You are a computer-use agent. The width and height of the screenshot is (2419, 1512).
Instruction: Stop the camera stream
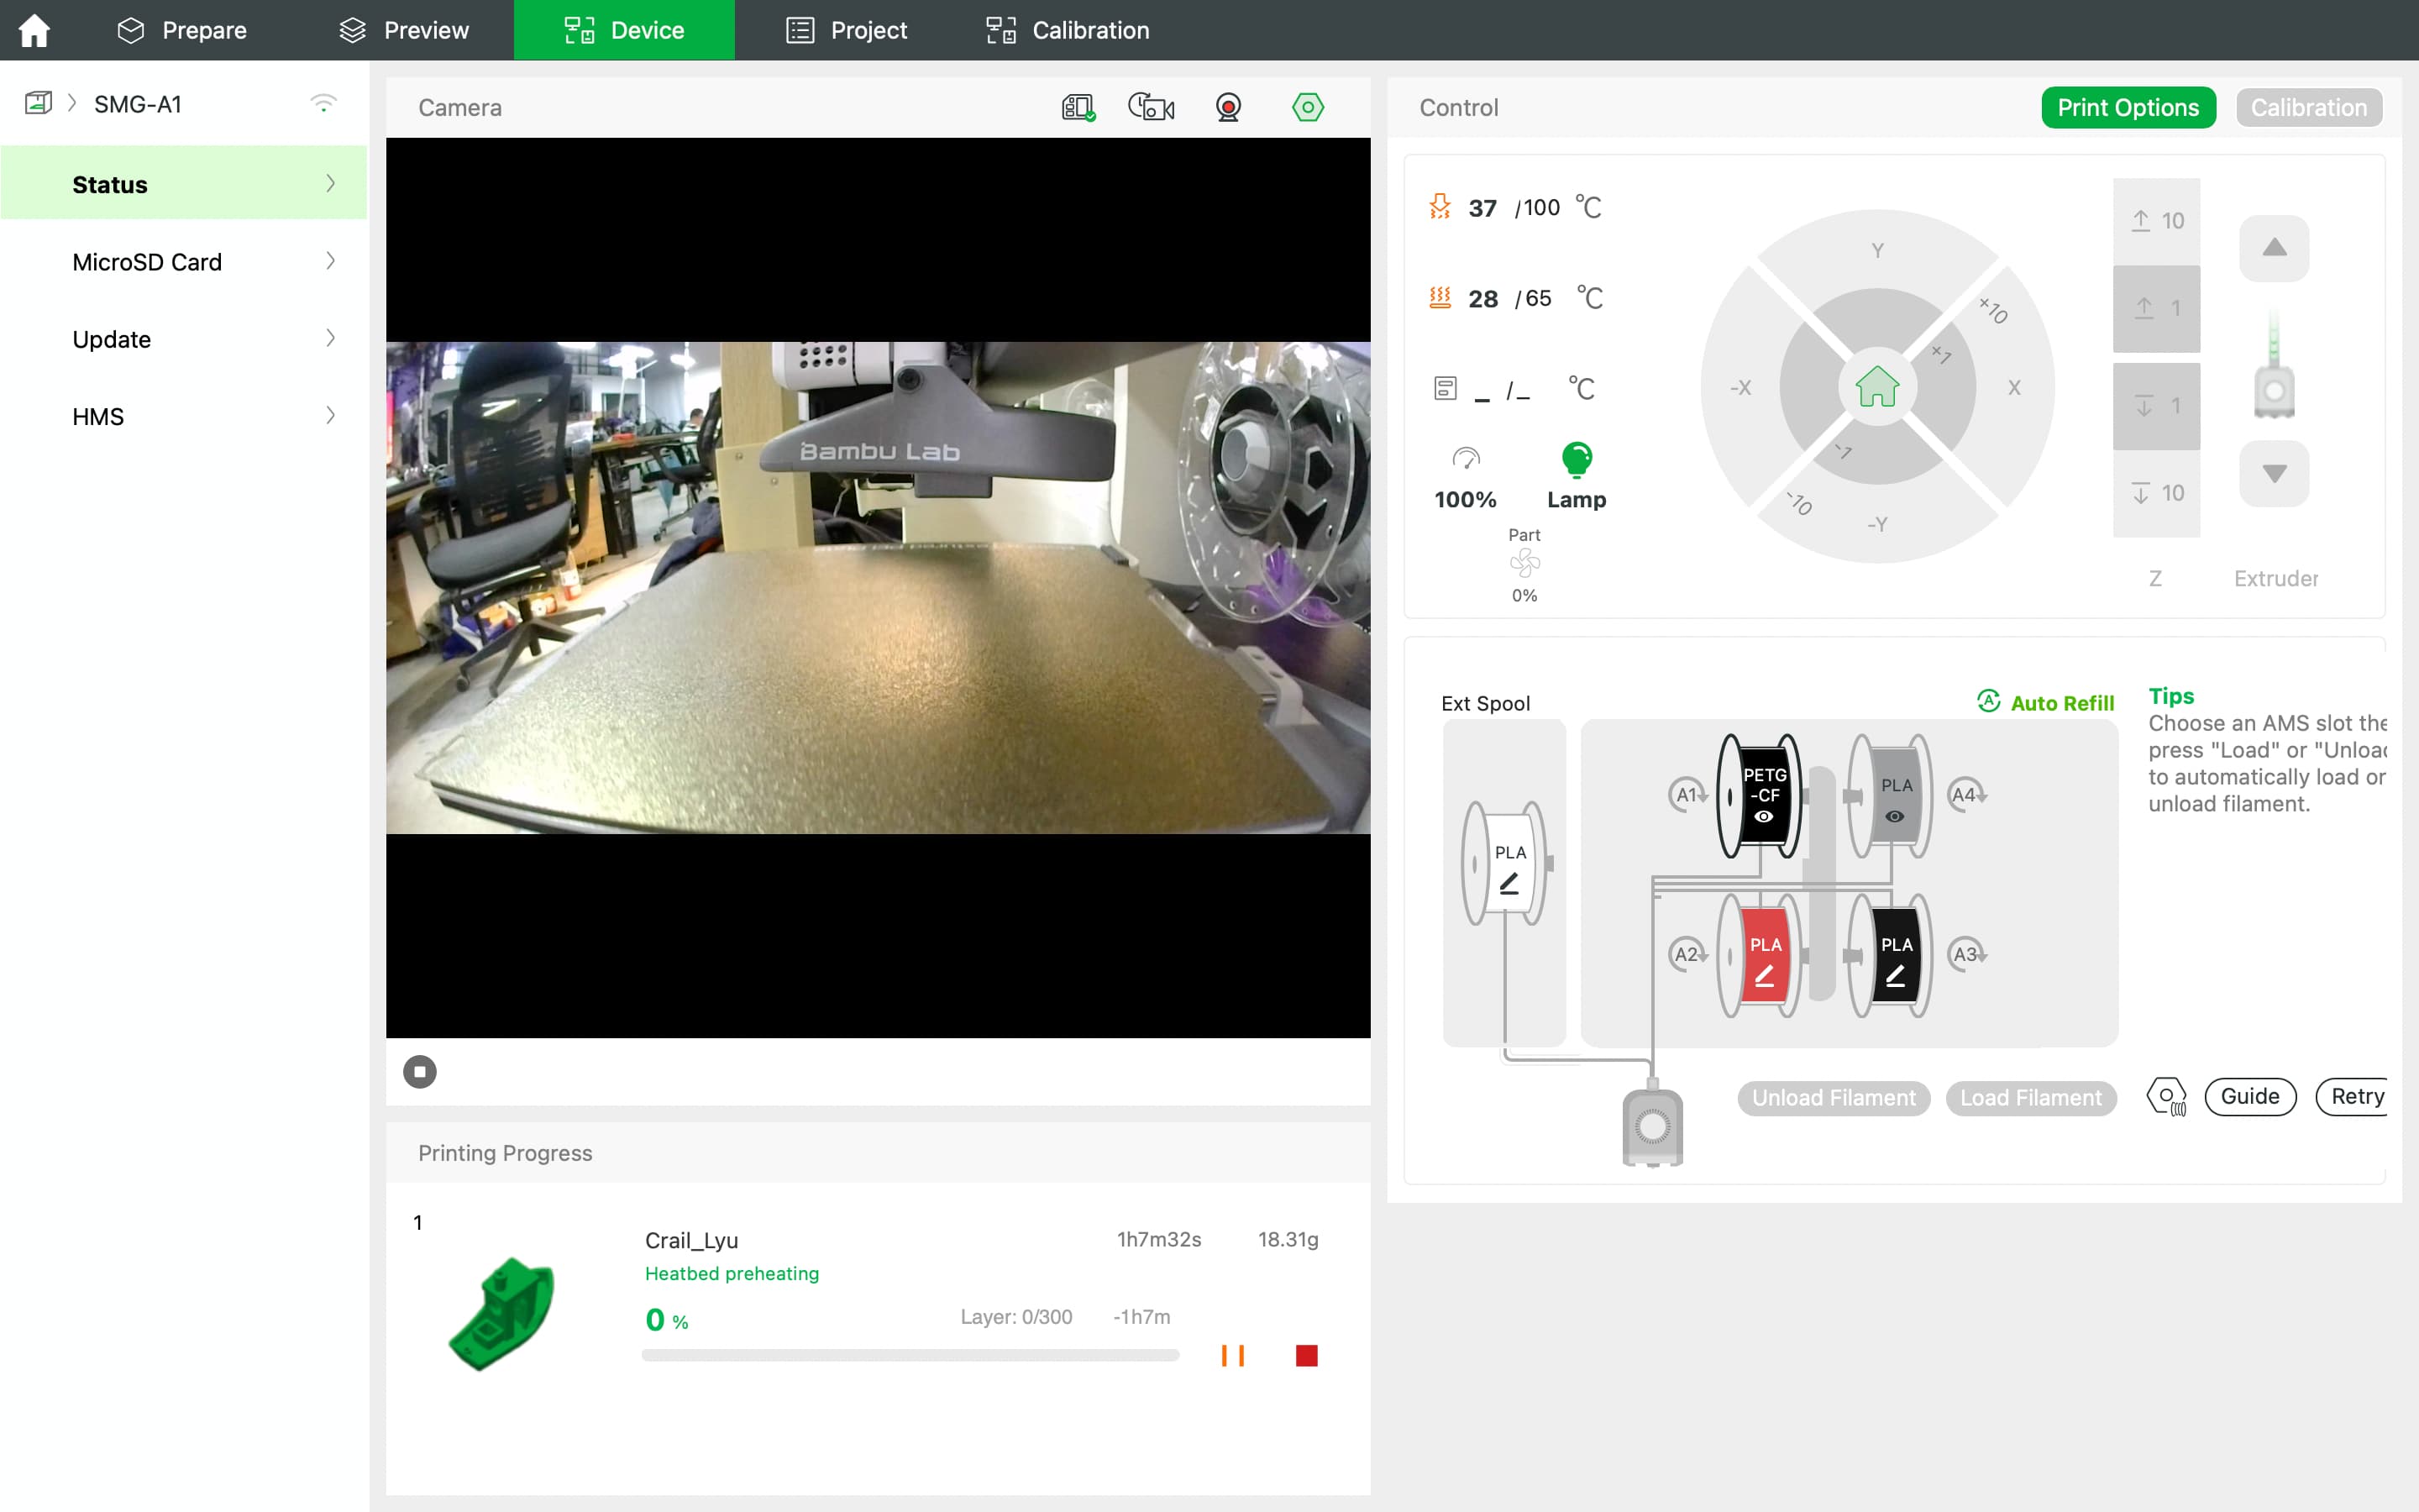point(420,1071)
